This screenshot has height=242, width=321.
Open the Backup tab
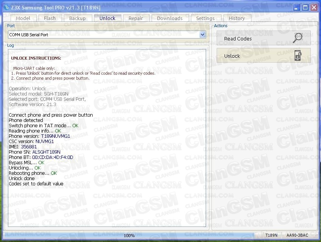click(78, 18)
